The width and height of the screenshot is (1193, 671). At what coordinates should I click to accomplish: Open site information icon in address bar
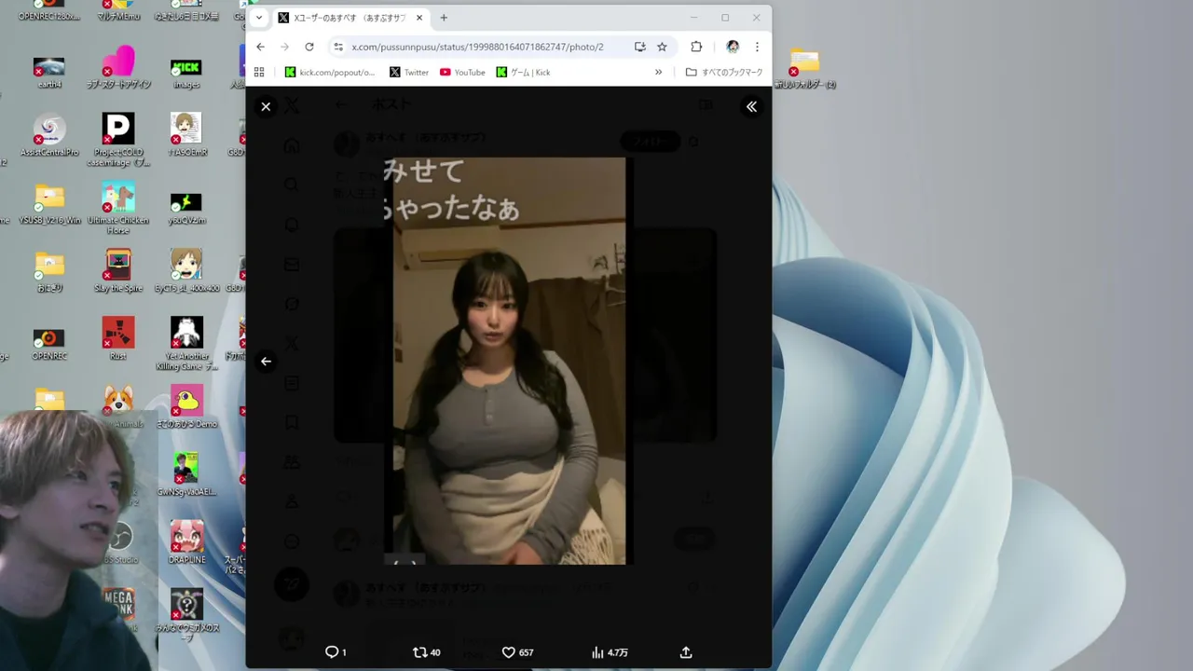tap(337, 47)
